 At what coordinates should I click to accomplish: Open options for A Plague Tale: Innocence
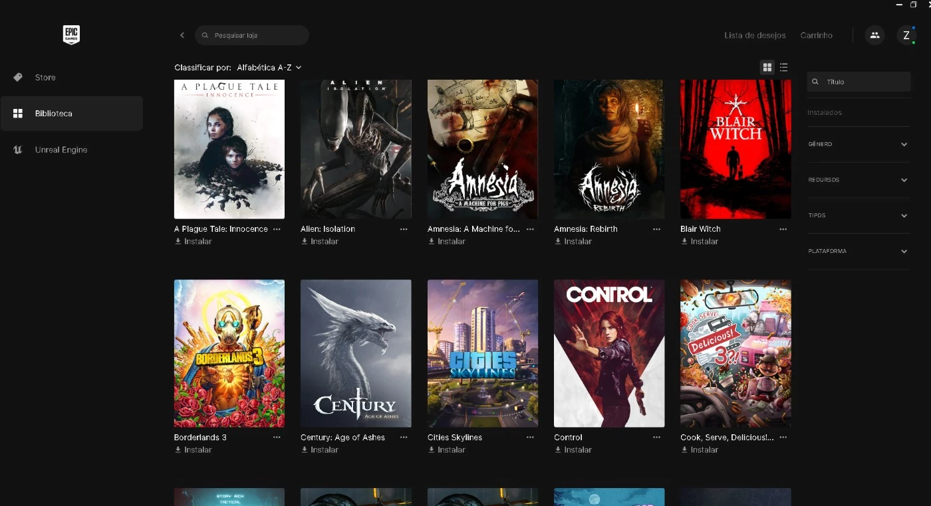click(x=277, y=229)
